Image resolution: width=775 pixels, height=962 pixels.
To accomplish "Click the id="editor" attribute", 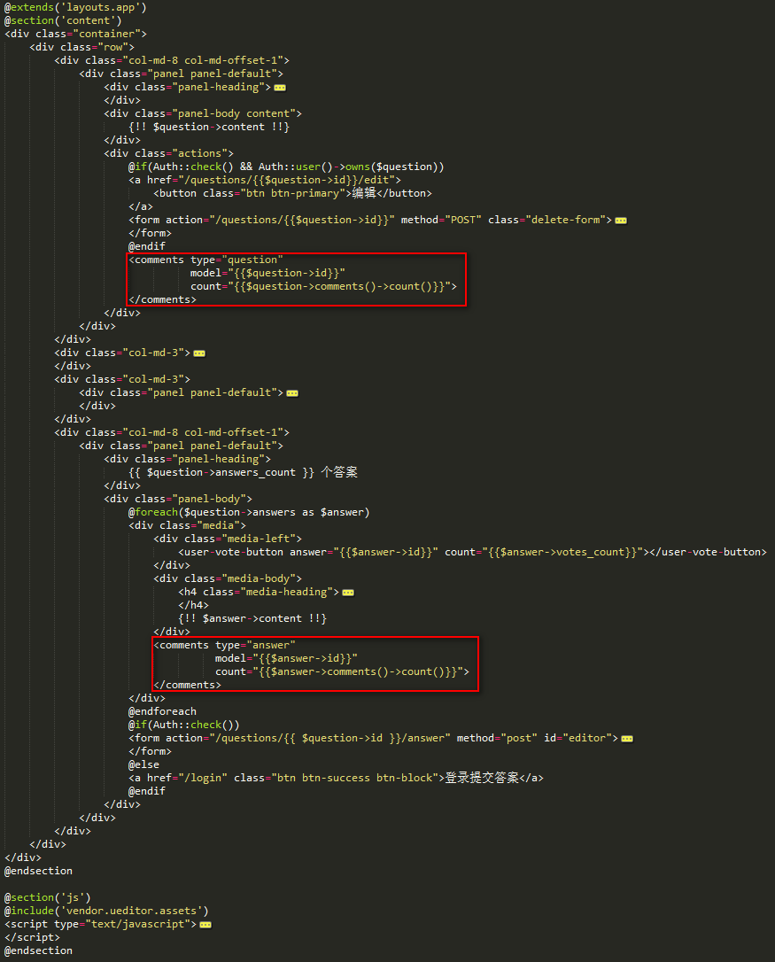I will point(580,738).
